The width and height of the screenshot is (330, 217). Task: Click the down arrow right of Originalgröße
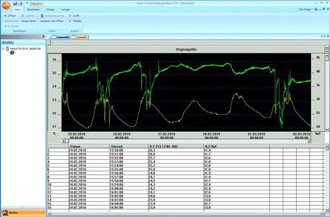[327, 51]
